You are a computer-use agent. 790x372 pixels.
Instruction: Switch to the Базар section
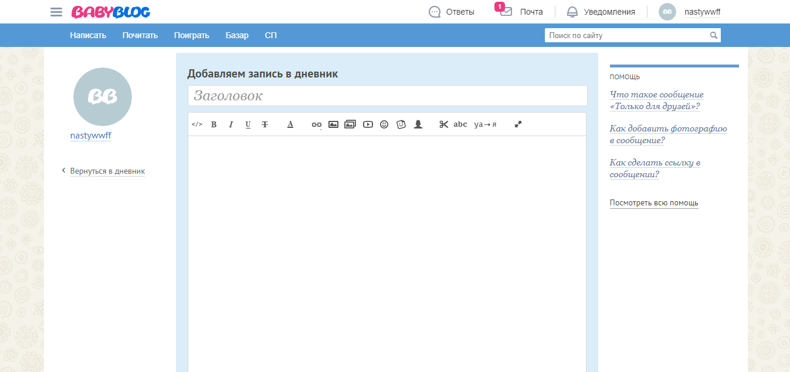point(237,35)
